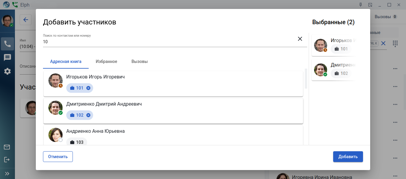Viewport: 406px width, 179px height.
Task: Open the dialpad grid icon
Action: click(395, 44)
